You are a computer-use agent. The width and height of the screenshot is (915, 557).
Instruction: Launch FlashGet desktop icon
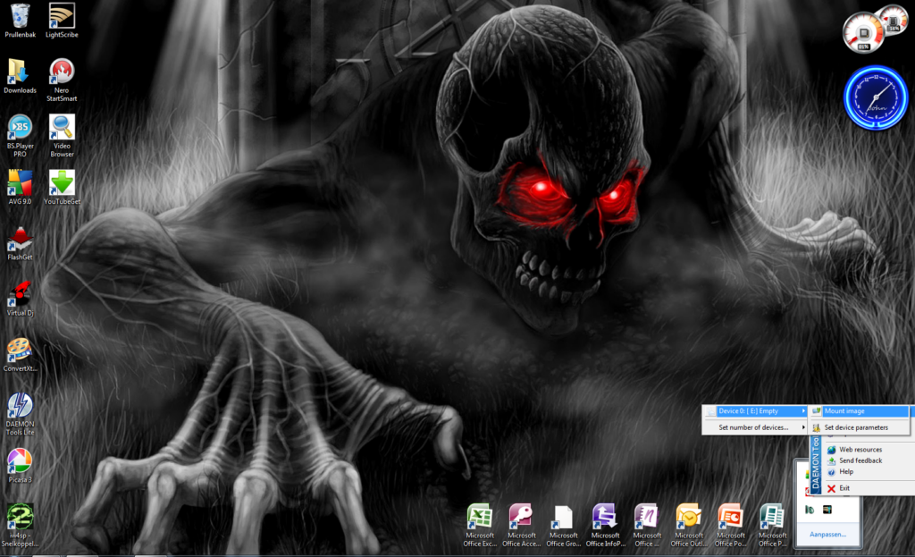20,243
